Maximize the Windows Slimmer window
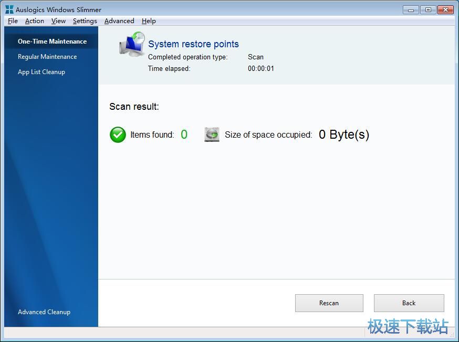The height and width of the screenshot is (342, 459). (428, 10)
